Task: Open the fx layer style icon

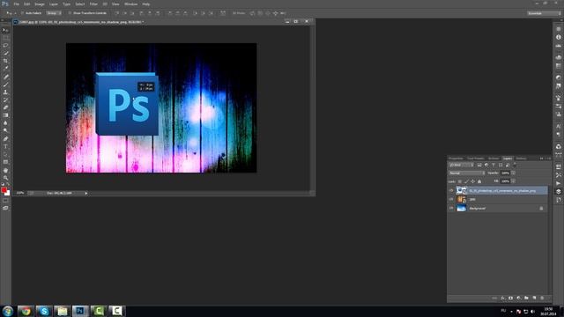Action: tap(503, 298)
